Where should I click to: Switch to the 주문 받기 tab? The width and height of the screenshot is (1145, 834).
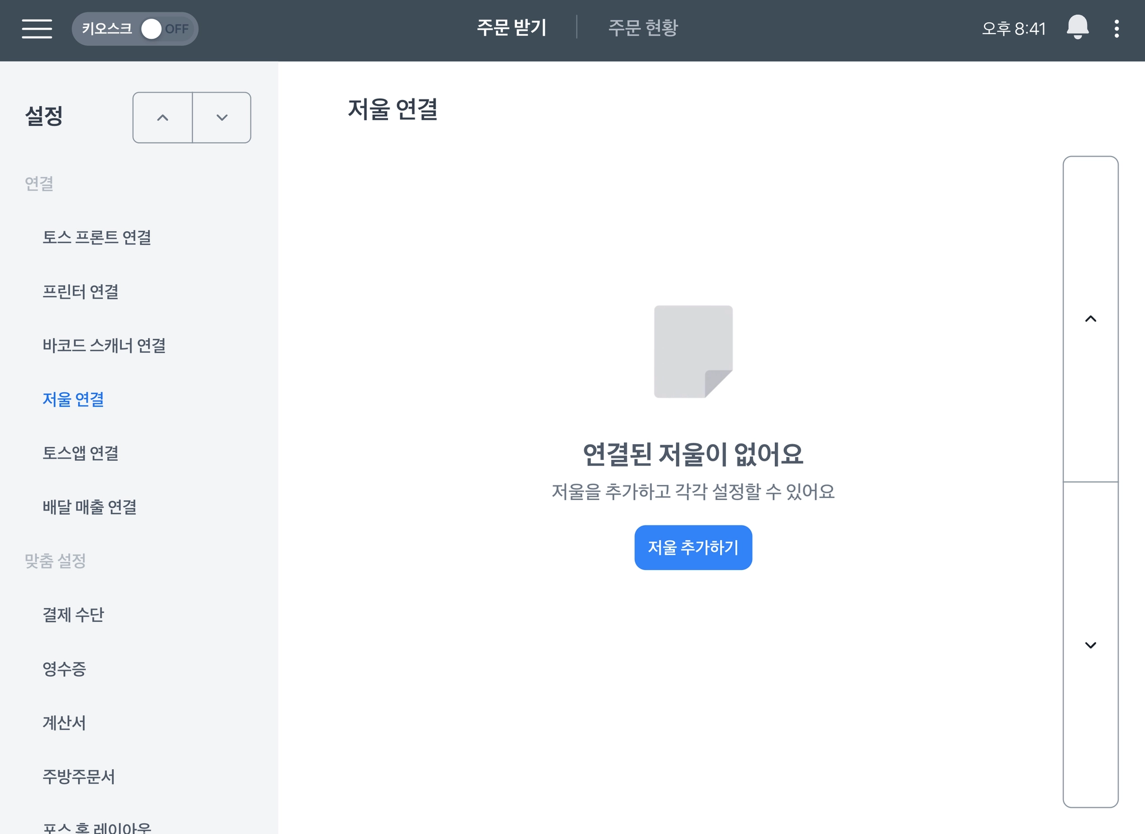(x=512, y=27)
